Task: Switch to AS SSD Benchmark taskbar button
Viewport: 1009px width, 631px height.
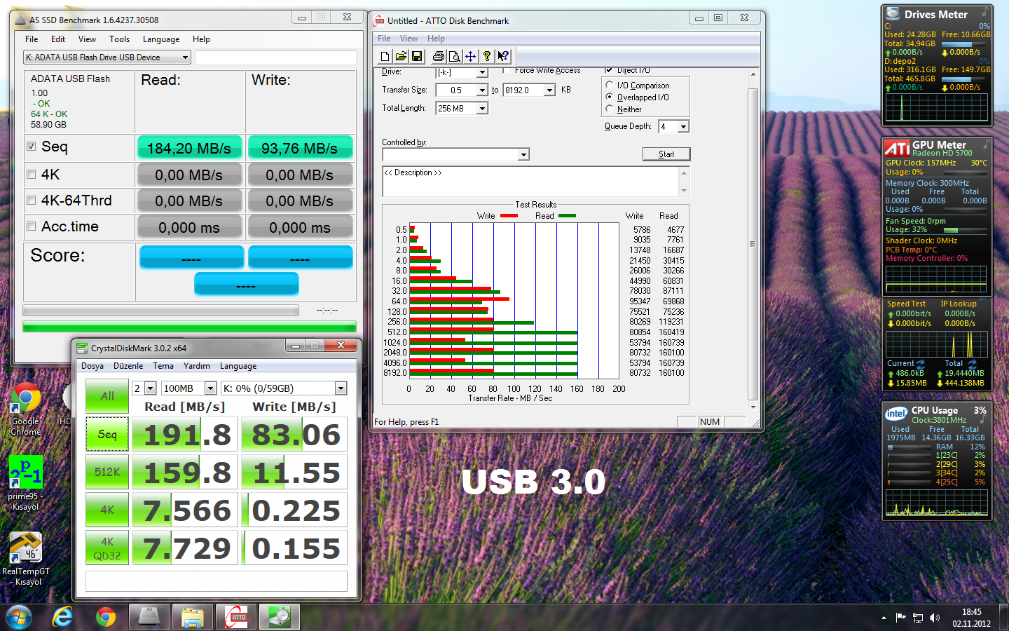Action: point(149,618)
